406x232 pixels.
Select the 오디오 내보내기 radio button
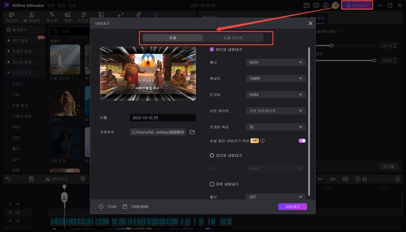click(212, 155)
